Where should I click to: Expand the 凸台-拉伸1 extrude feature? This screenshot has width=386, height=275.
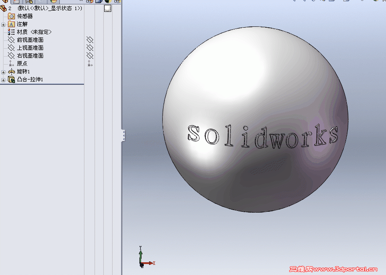coord(3,80)
